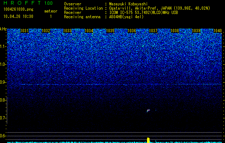Click the 1.0 kHz axis label
The width and height of the screenshot is (225, 143).
3,64
